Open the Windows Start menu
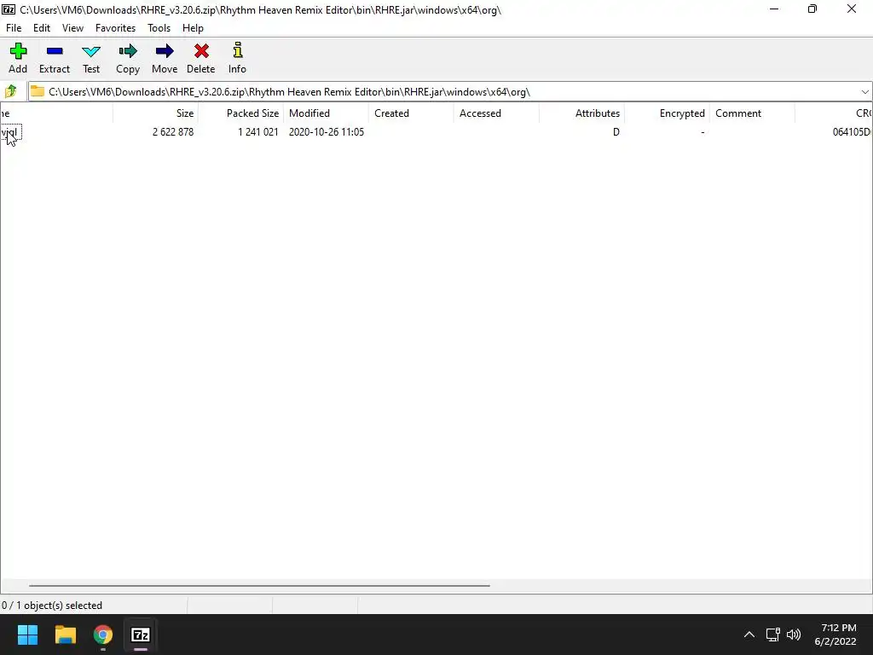 tap(27, 635)
